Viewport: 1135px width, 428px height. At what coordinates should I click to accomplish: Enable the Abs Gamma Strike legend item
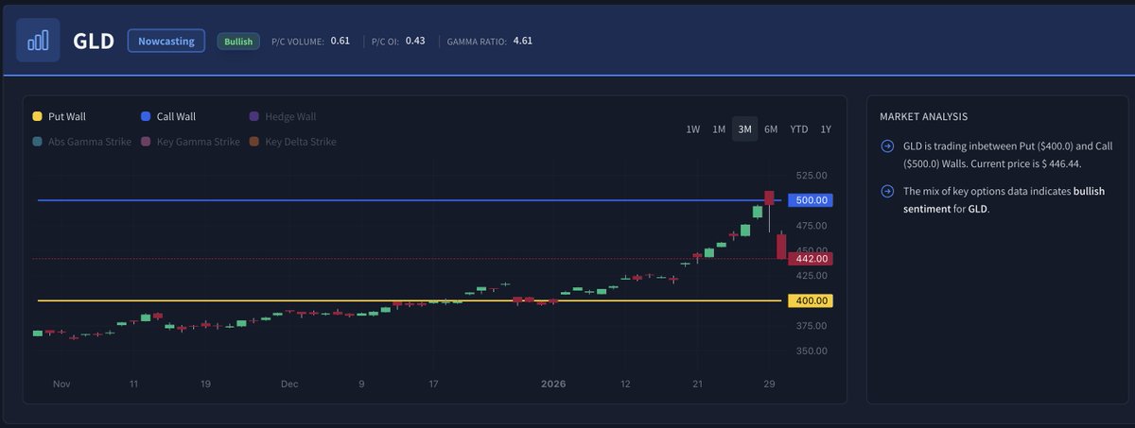[81, 142]
